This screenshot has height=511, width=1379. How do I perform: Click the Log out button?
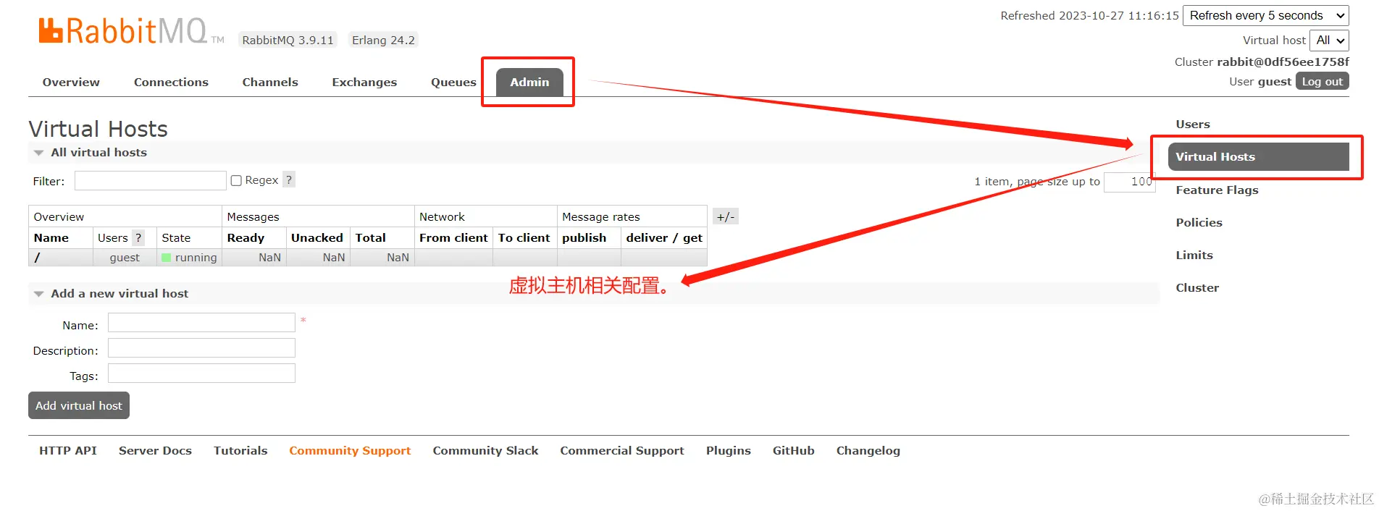1323,81
